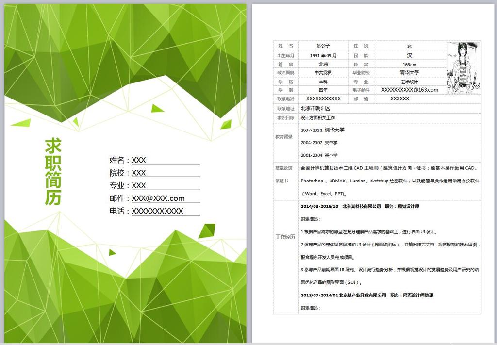The width and height of the screenshot is (497, 345).
Task: Select the gender value 女
Action: tap(409, 46)
